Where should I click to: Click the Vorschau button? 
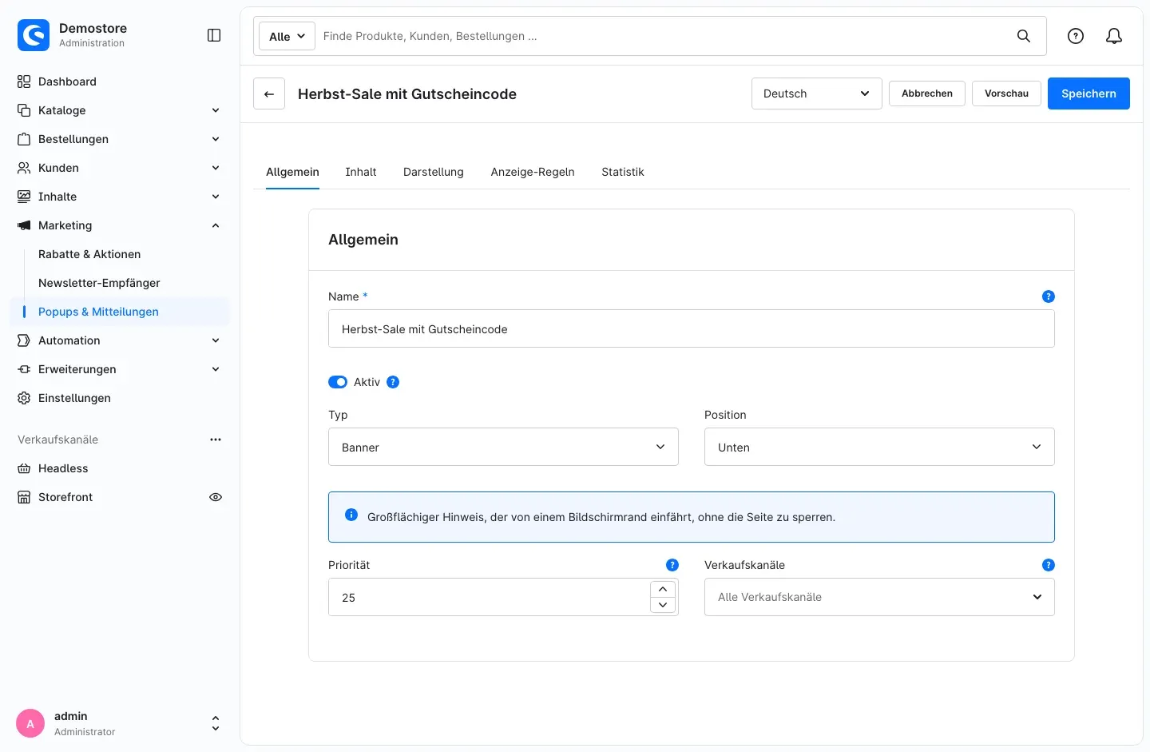pyautogui.click(x=1006, y=94)
